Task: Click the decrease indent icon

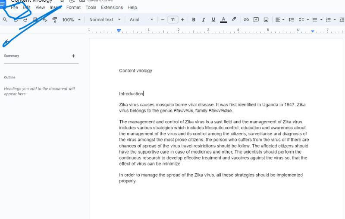Action: pyautogui.click(x=342, y=20)
